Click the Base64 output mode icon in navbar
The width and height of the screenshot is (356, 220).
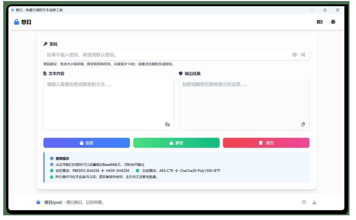click(319, 22)
